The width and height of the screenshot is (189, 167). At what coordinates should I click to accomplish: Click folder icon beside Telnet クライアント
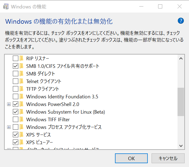pyautogui.click(x=22, y=81)
